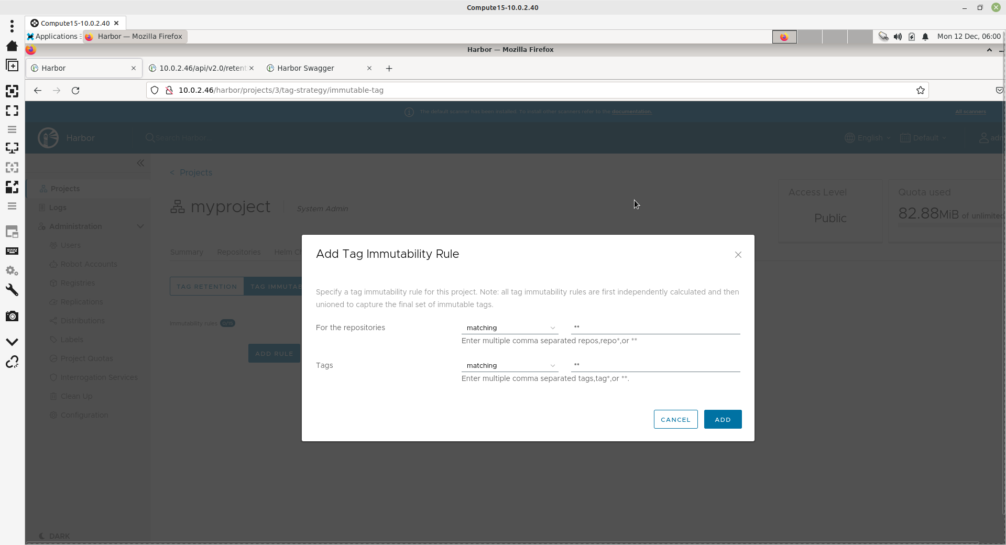Reload the current page in Firefox

click(75, 91)
